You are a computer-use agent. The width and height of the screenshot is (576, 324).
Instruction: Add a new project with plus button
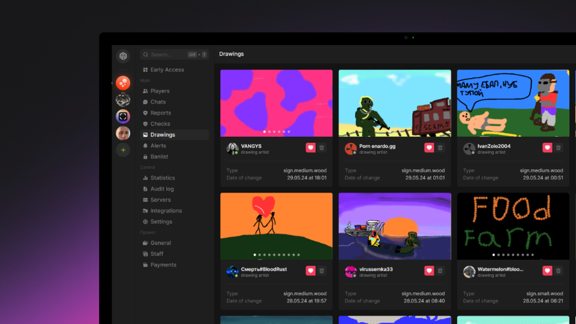[123, 150]
